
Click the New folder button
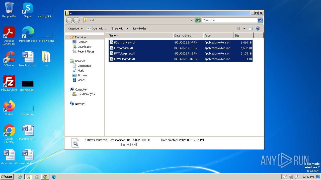point(140,28)
